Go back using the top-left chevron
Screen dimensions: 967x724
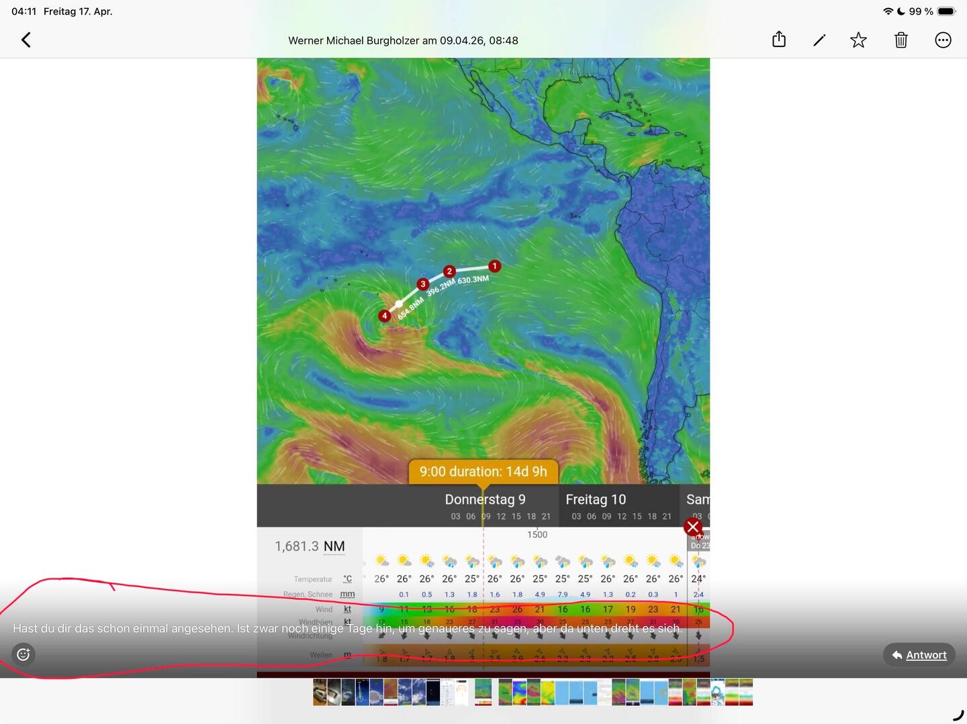tap(26, 40)
